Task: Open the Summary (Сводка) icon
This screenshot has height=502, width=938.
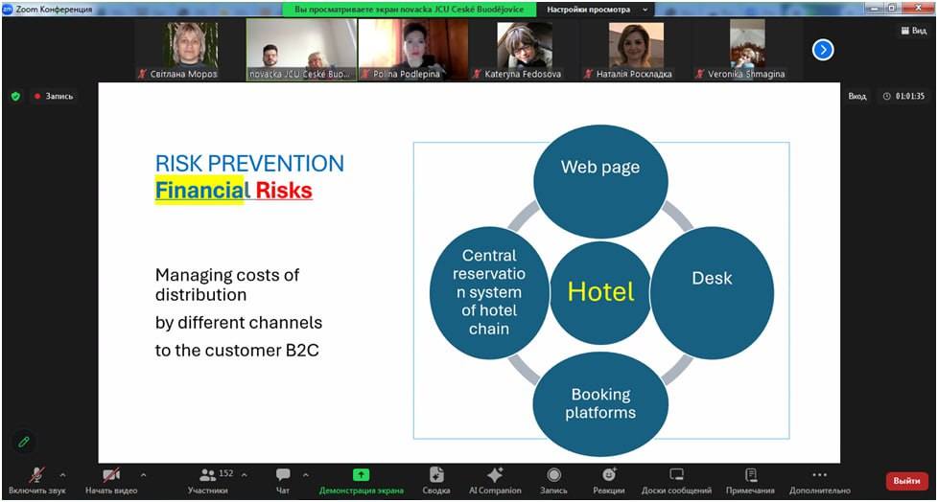Action: 436,475
